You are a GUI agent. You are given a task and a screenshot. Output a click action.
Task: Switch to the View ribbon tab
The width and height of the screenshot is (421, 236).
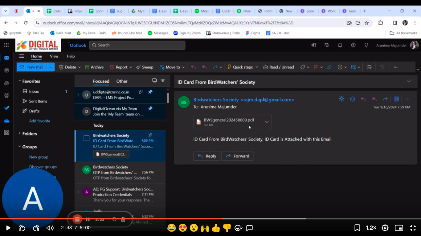(54, 56)
